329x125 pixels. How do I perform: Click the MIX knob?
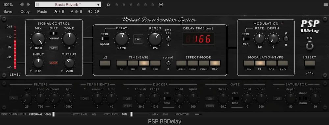[38, 39]
